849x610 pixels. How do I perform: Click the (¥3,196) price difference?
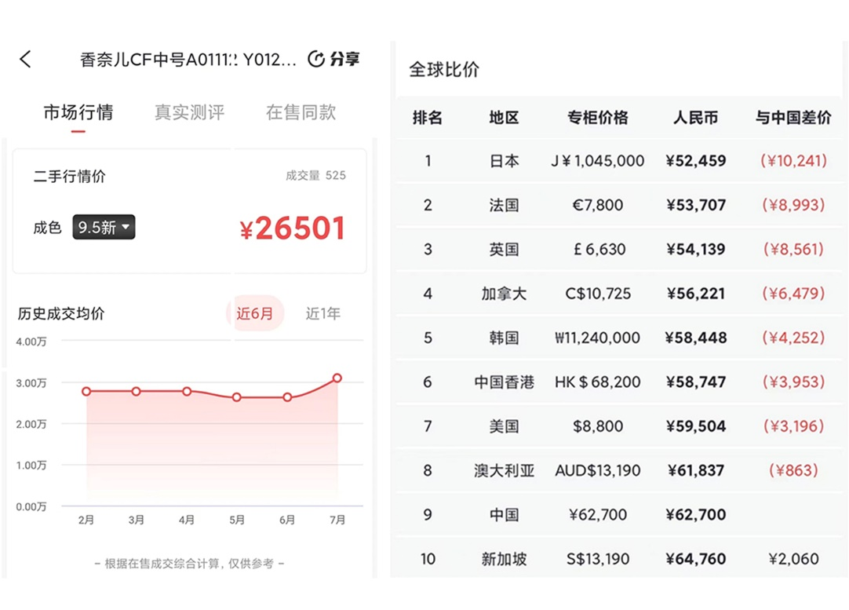click(794, 426)
